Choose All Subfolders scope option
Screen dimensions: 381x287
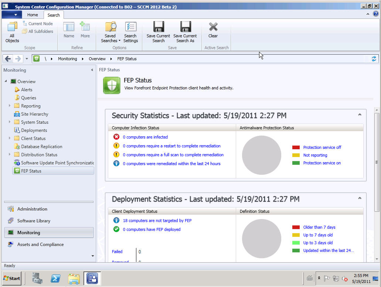pyautogui.click(x=38, y=31)
